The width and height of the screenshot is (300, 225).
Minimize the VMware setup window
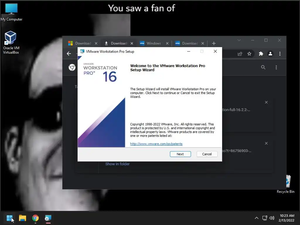pyautogui.click(x=189, y=51)
